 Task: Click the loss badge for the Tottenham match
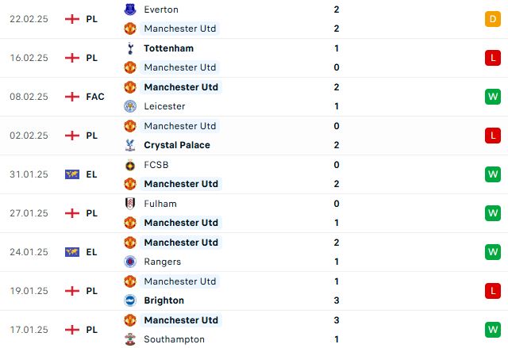point(493,58)
